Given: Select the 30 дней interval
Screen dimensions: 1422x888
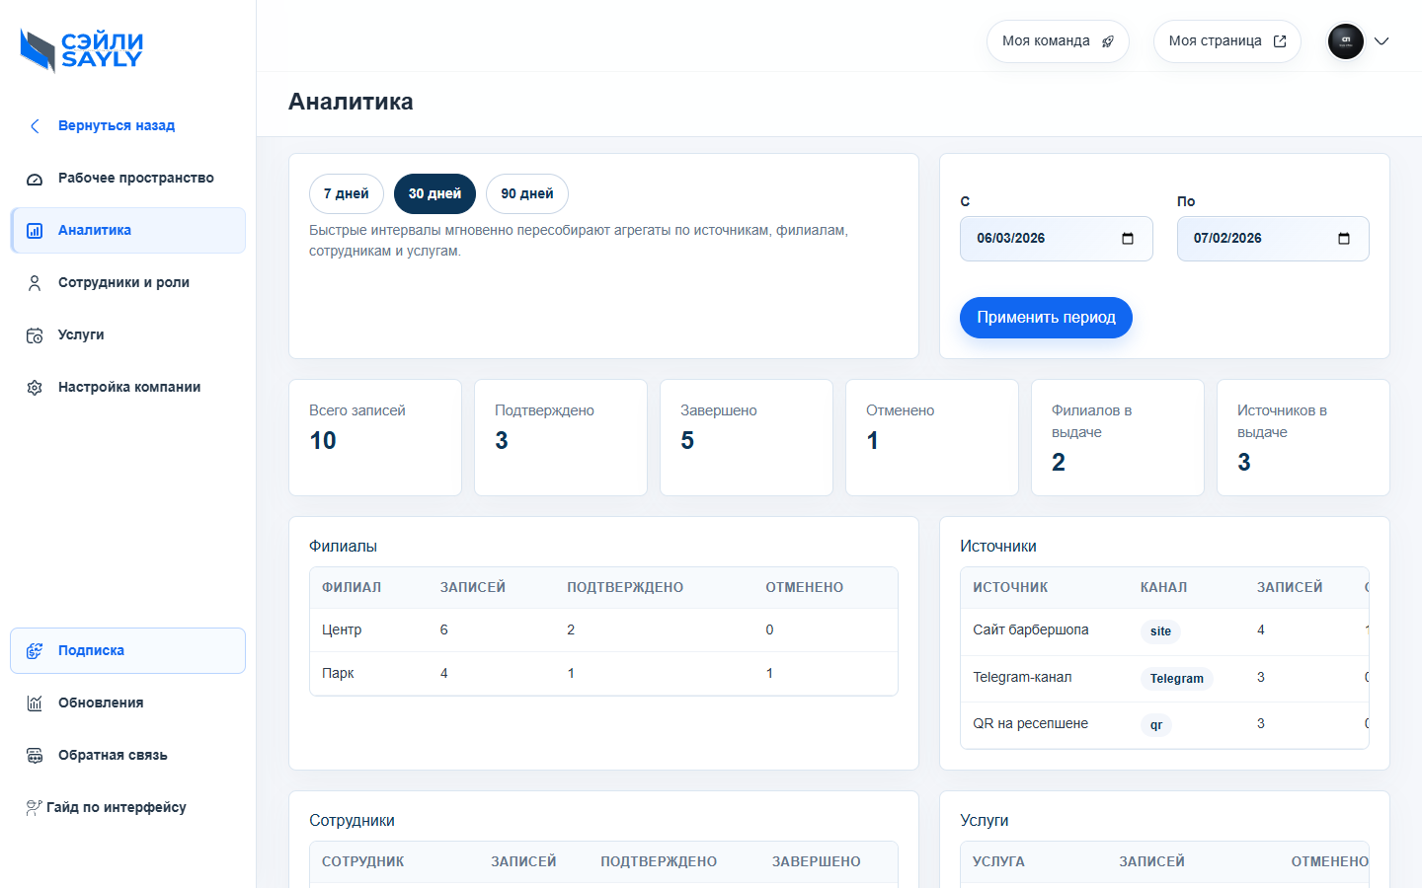Looking at the screenshot, I should (434, 194).
